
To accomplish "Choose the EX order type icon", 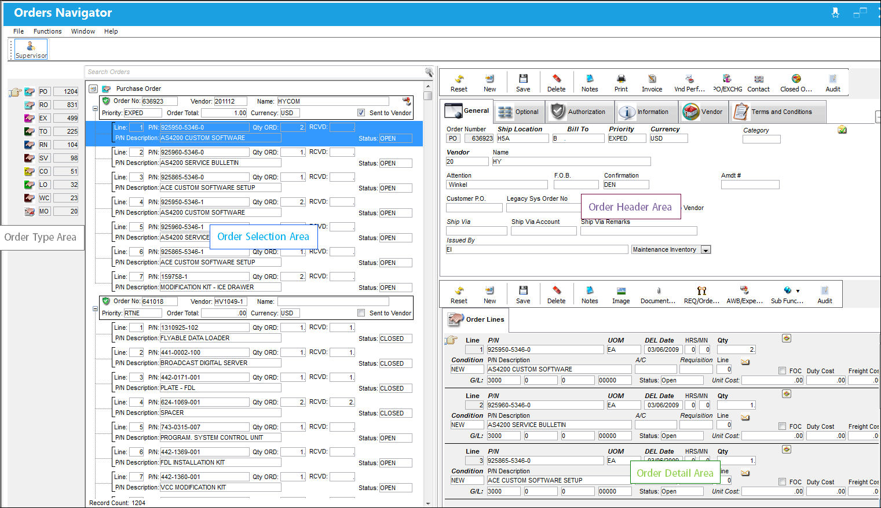I will (30, 118).
